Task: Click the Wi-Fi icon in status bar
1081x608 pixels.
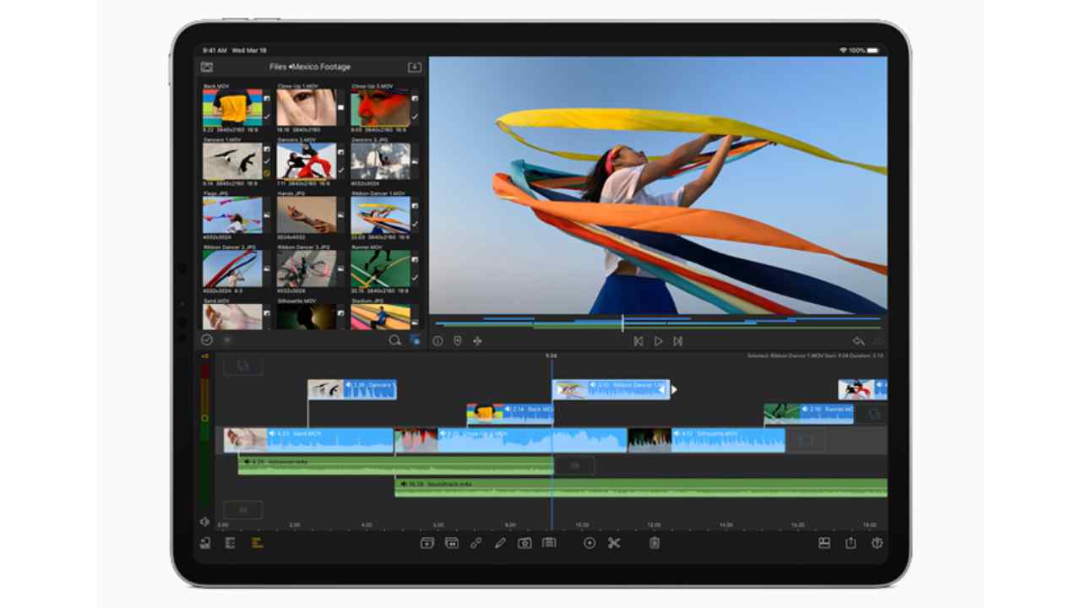Action: click(843, 51)
